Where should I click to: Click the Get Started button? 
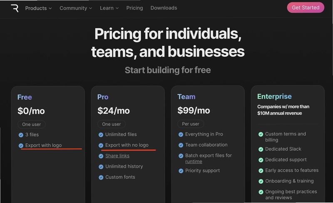point(306,8)
